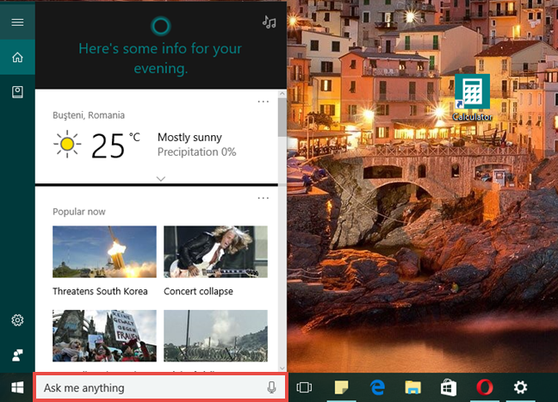
Task: Open the Cortana Feedback icon
Action: [17, 355]
